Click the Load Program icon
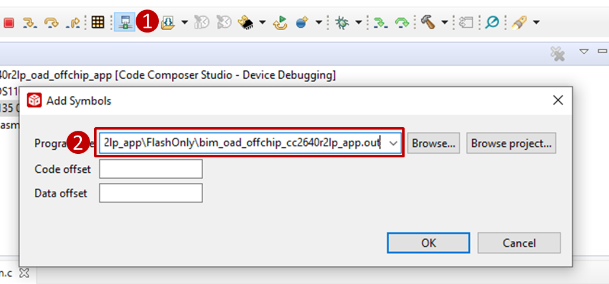Screen dimensions: 609x284 [x=168, y=22]
